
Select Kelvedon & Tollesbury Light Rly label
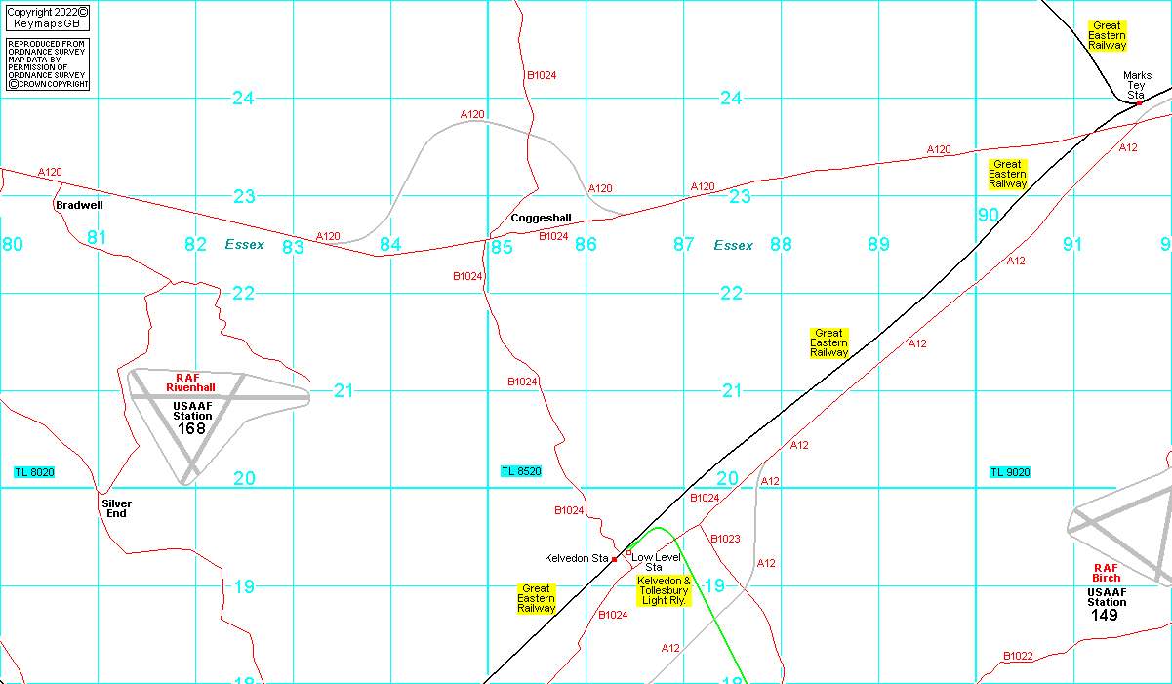pyautogui.click(x=664, y=590)
